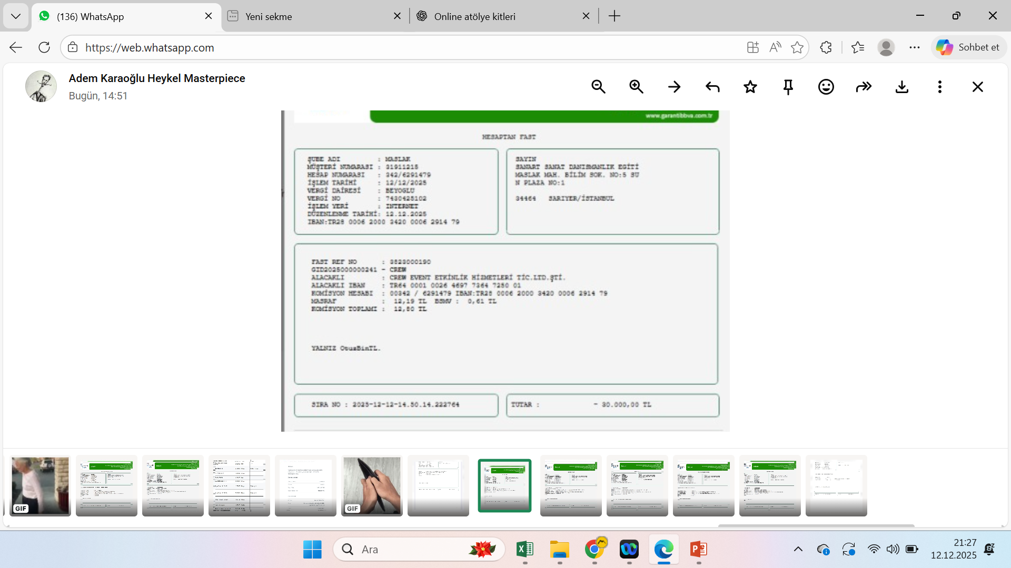Close the Online atölye kitleri tab
1011x568 pixels.
click(586, 16)
